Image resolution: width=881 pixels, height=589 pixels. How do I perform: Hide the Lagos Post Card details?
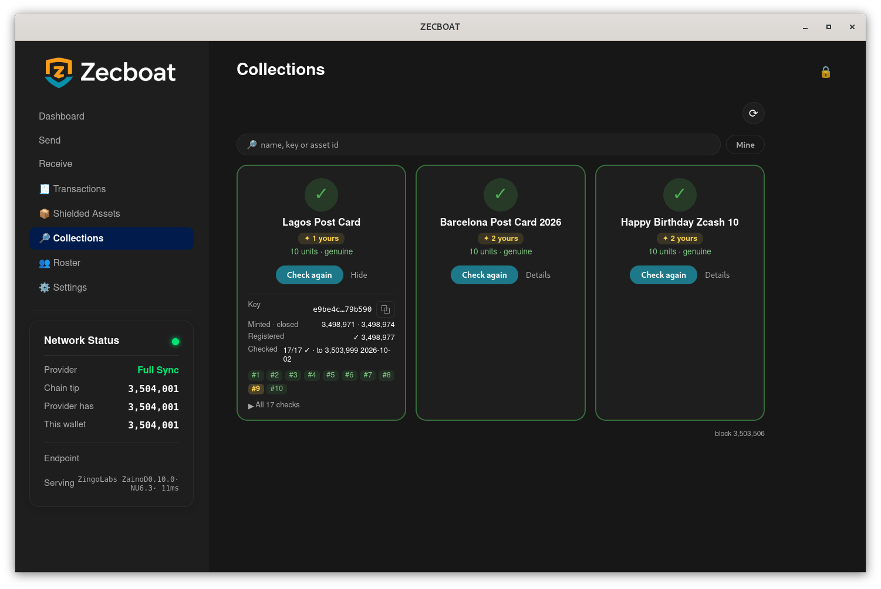click(x=359, y=275)
